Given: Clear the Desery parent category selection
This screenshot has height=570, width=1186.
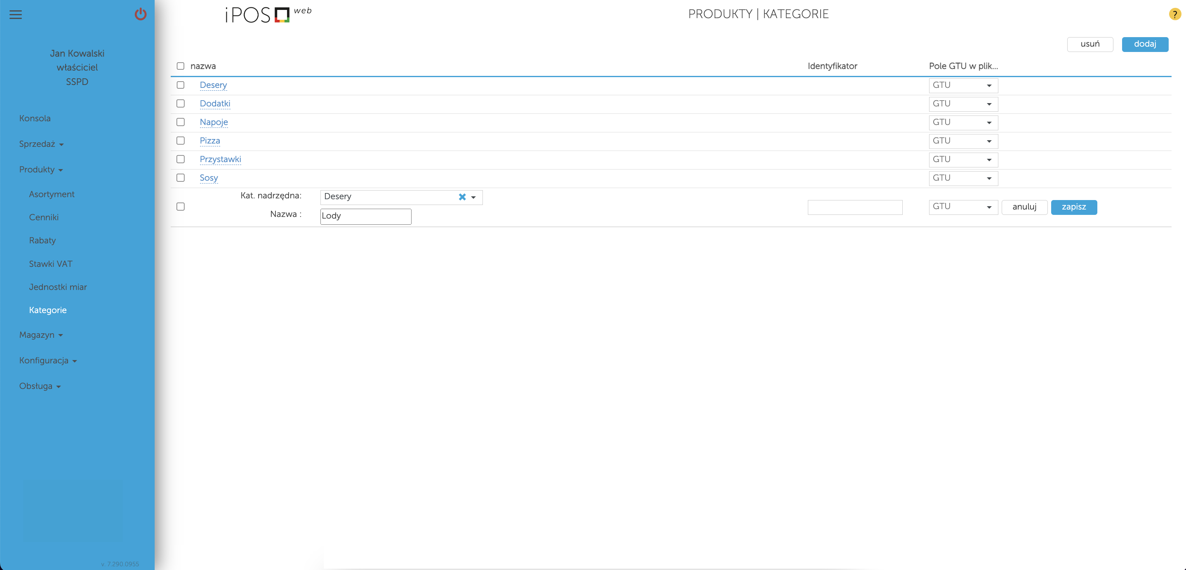Looking at the screenshot, I should (x=462, y=197).
